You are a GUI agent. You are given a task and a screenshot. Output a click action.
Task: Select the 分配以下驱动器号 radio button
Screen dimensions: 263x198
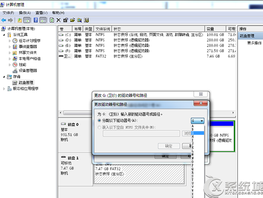click(x=100, y=121)
